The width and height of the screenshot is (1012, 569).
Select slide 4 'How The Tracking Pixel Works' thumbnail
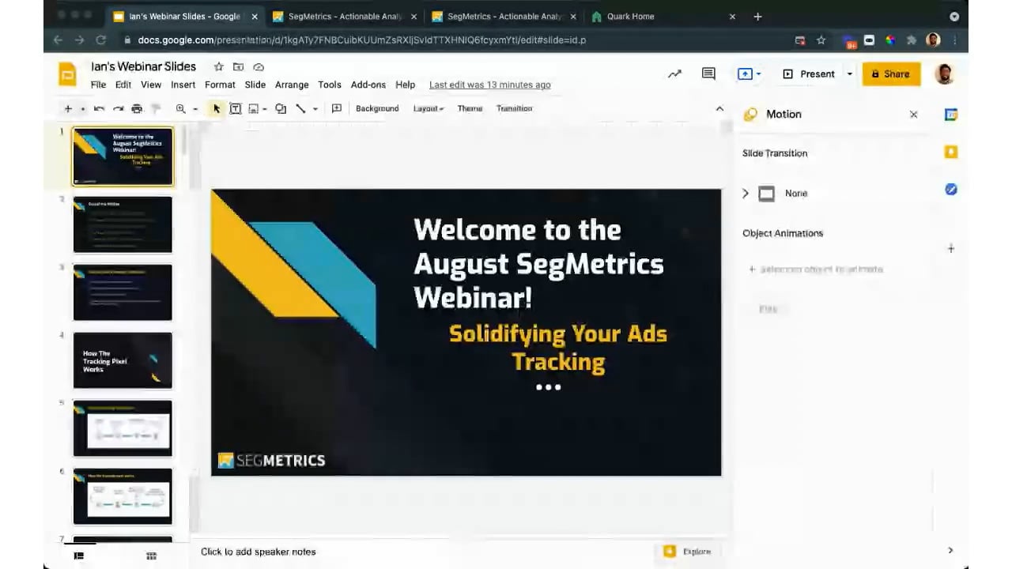123,360
